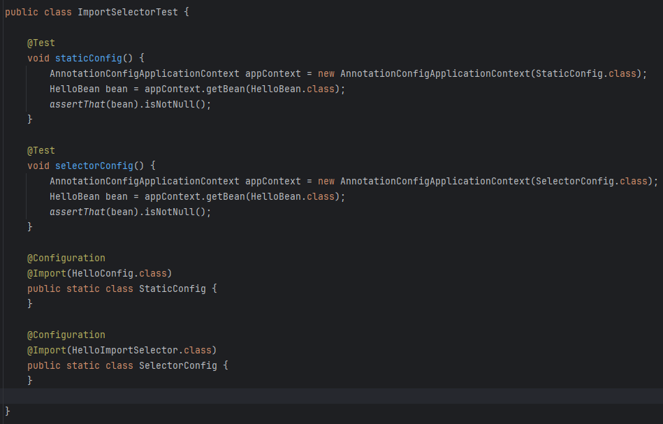
Task: Click getBean call inside selectorConfig method
Action: (x=226, y=196)
